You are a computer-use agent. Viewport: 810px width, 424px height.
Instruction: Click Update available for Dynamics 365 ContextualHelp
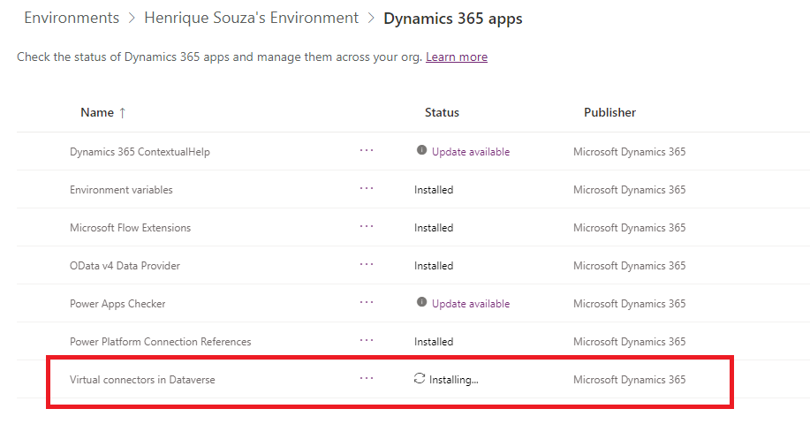pyautogui.click(x=471, y=152)
